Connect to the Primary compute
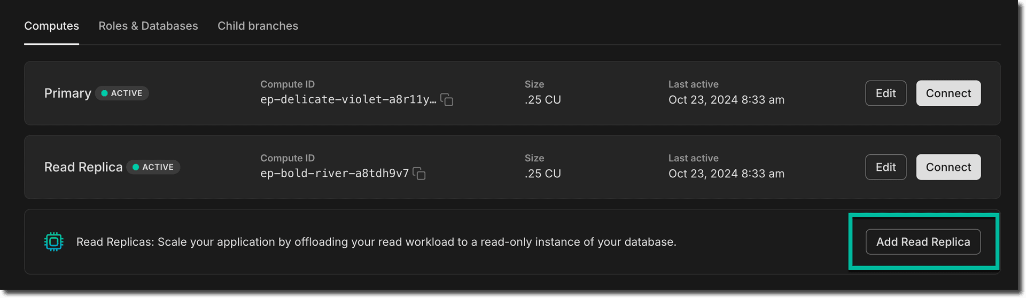This screenshot has height=298, width=1026. click(948, 93)
